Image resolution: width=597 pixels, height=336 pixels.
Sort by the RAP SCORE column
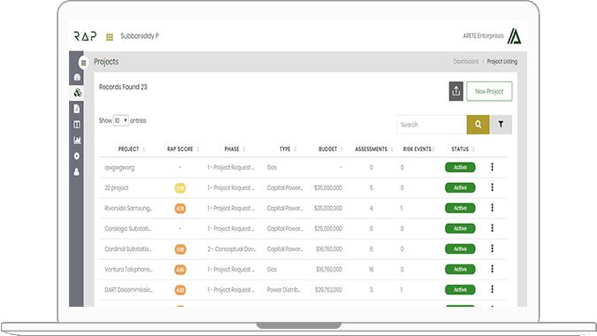click(x=183, y=149)
